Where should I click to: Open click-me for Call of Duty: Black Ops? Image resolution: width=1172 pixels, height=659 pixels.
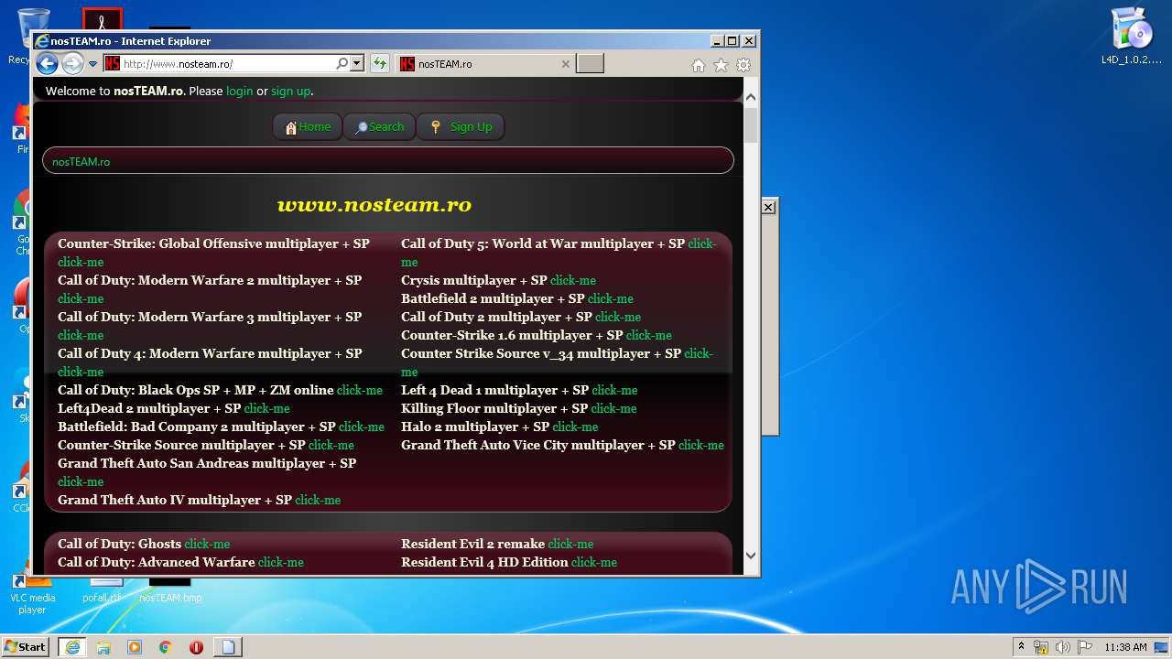tap(360, 390)
